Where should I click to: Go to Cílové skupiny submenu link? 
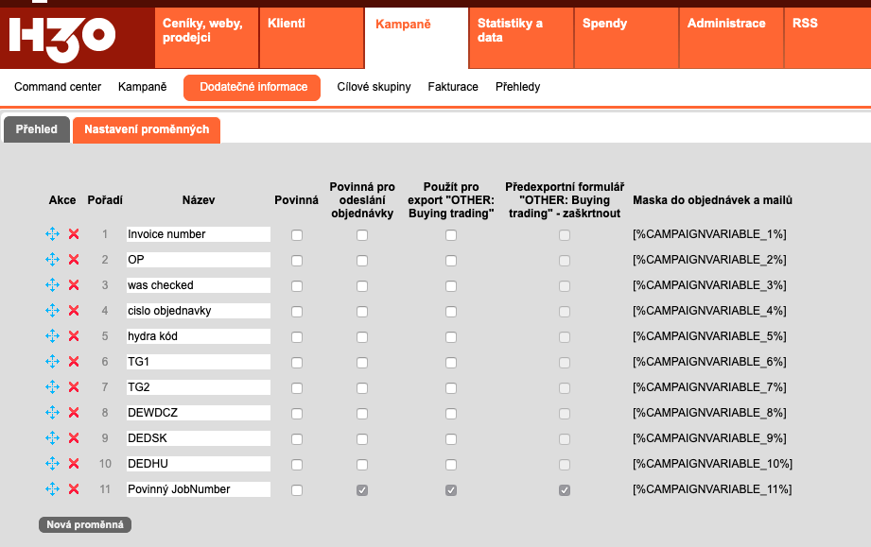pyautogui.click(x=374, y=87)
